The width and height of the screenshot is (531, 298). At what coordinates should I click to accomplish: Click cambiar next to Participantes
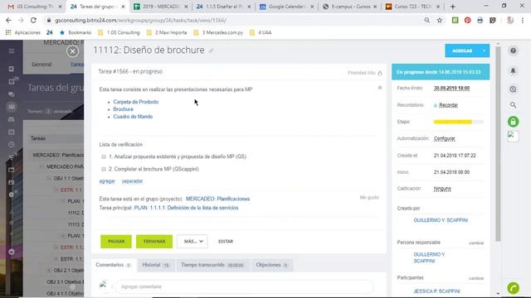pyautogui.click(x=476, y=278)
